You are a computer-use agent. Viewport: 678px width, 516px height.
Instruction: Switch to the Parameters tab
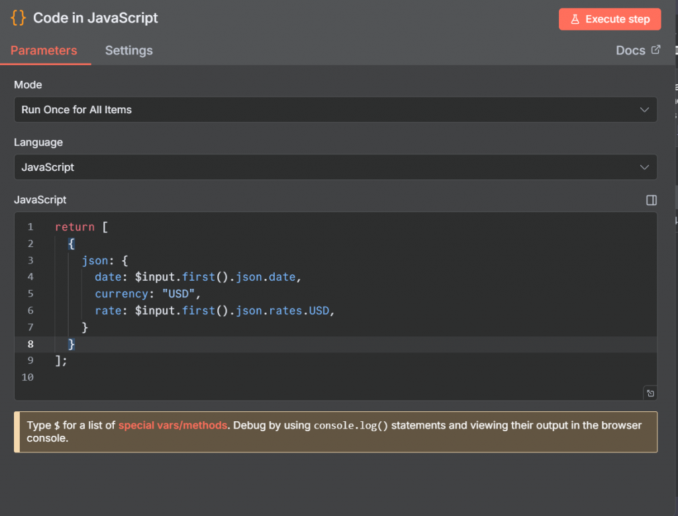44,50
